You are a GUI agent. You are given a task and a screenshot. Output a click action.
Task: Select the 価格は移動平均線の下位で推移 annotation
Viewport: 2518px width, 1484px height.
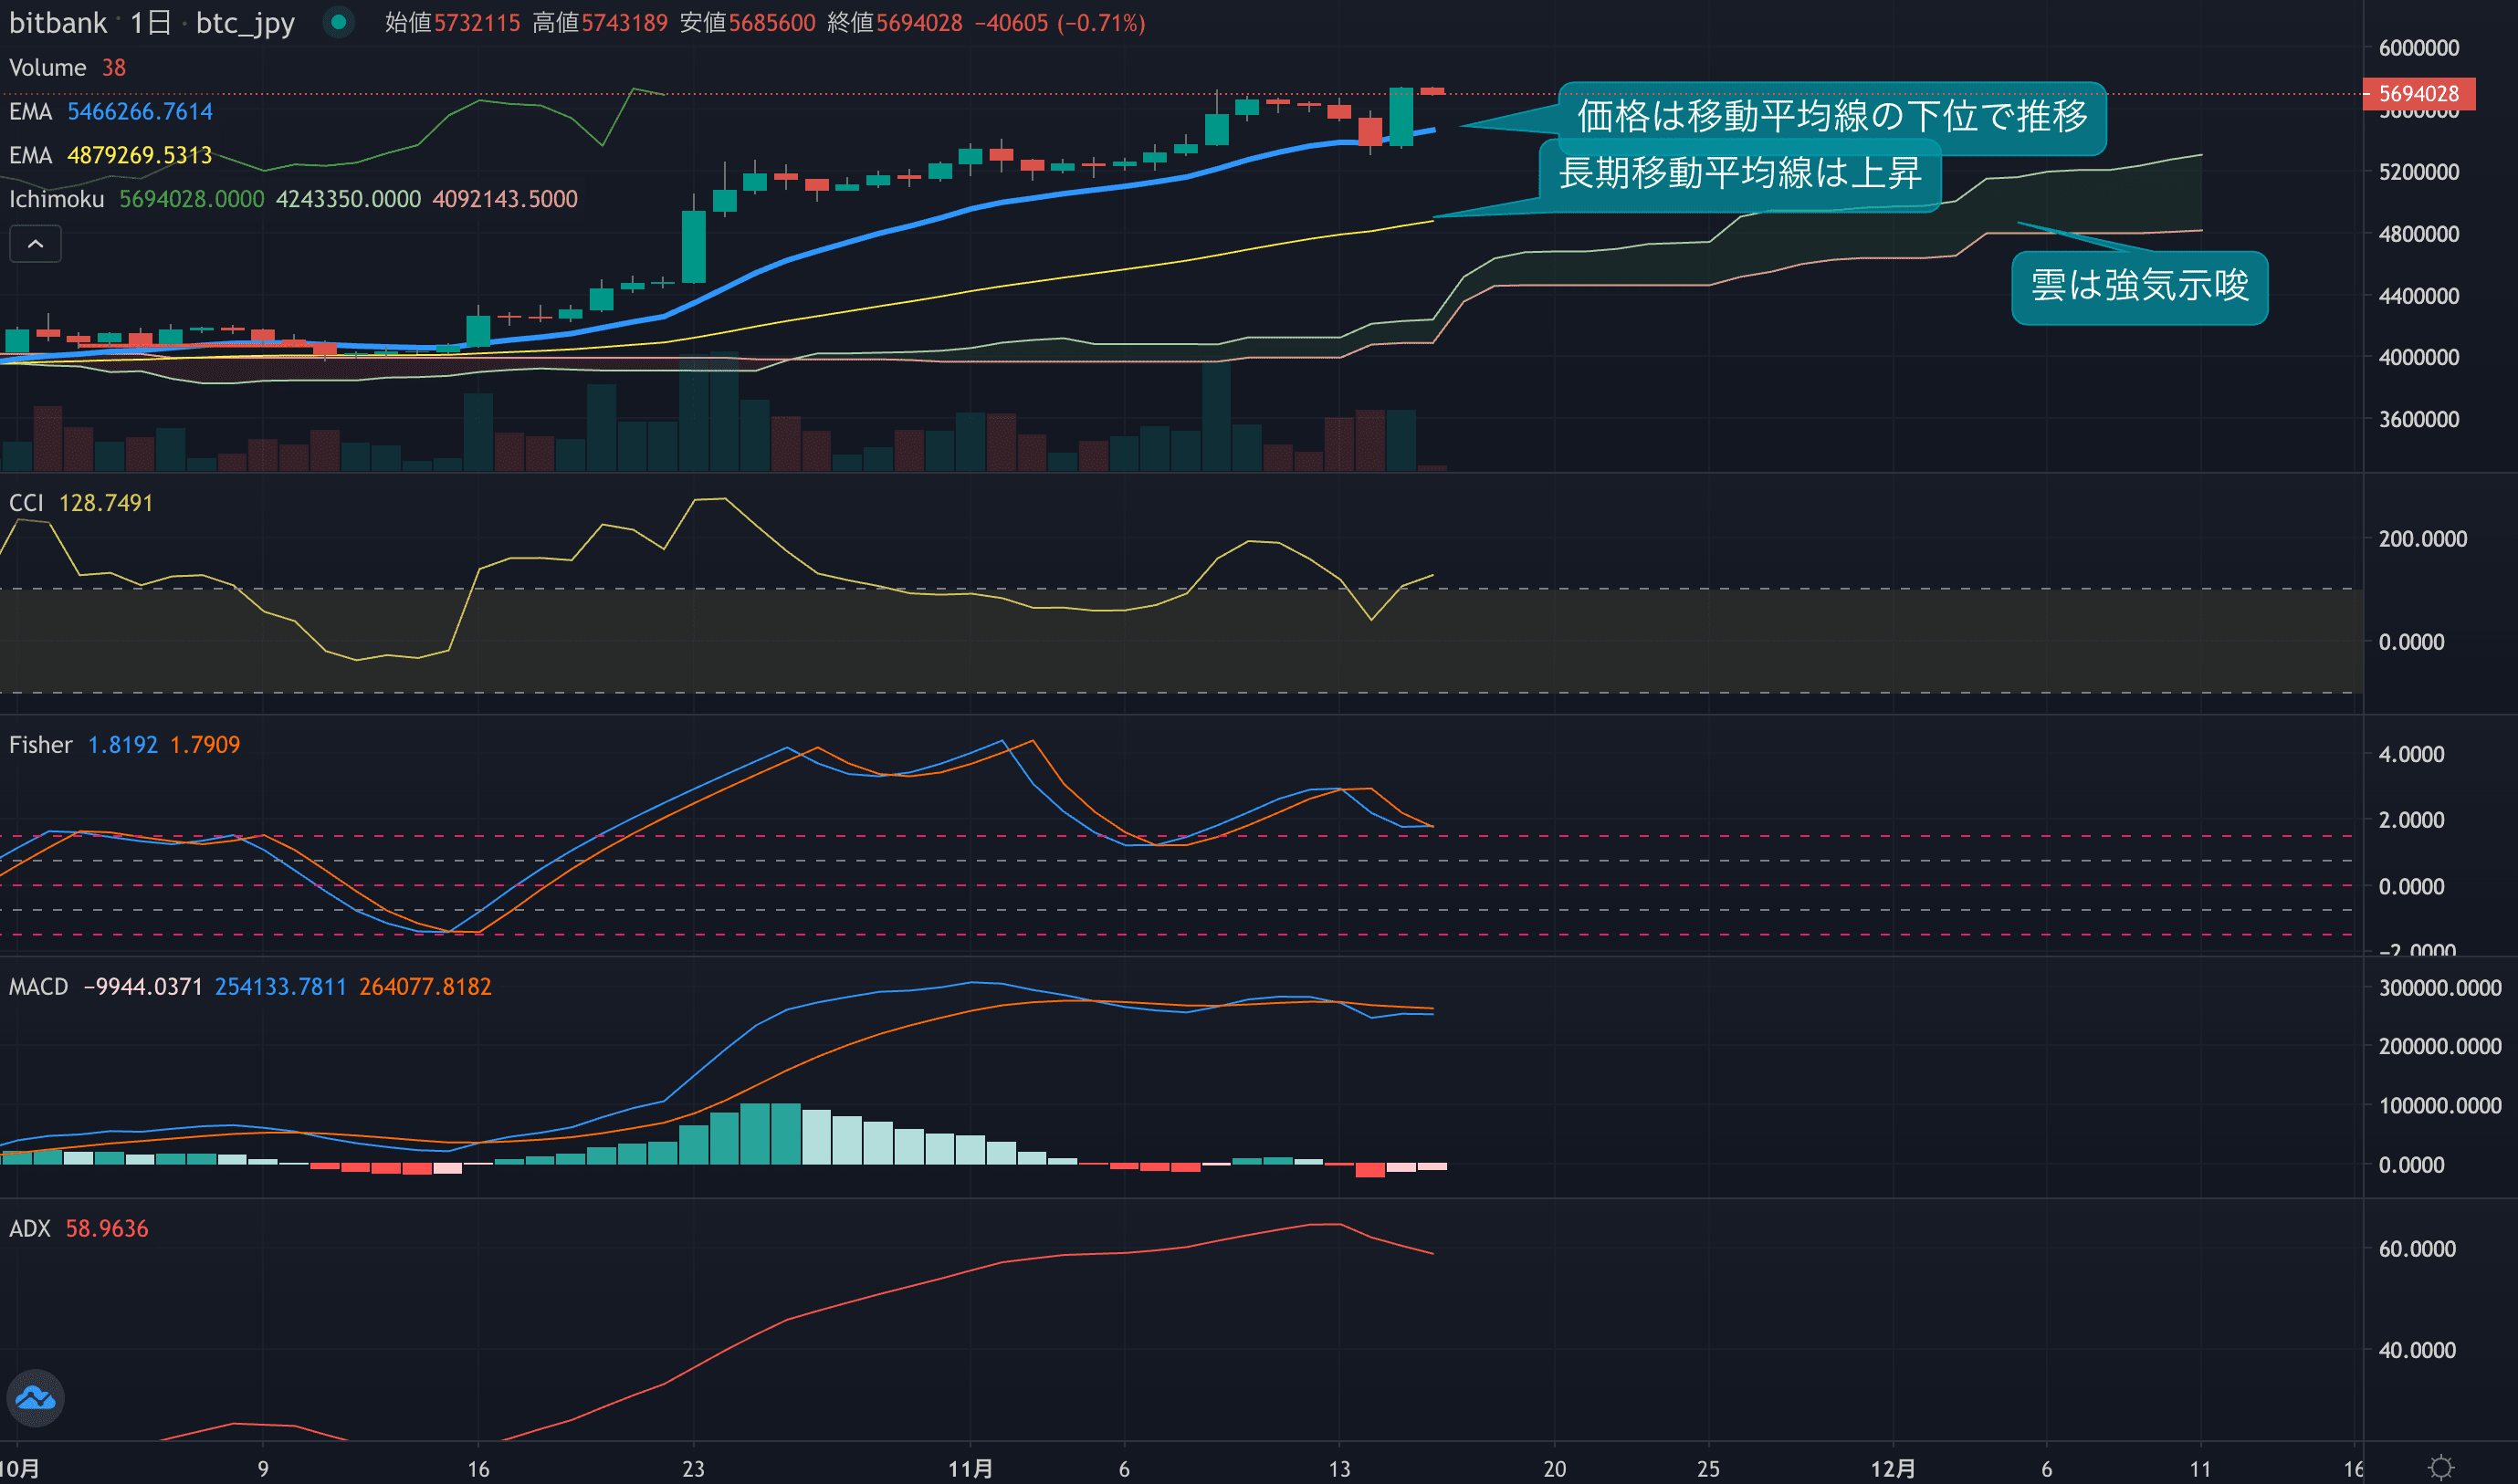[1831, 117]
